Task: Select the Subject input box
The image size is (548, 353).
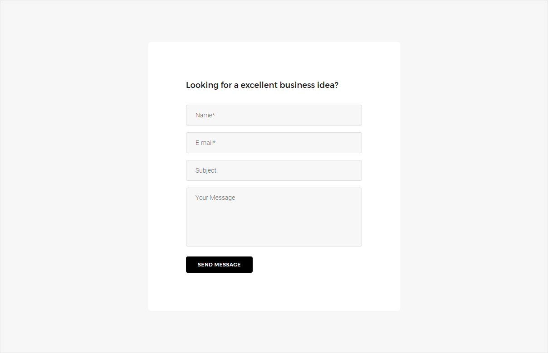Action: tap(274, 170)
